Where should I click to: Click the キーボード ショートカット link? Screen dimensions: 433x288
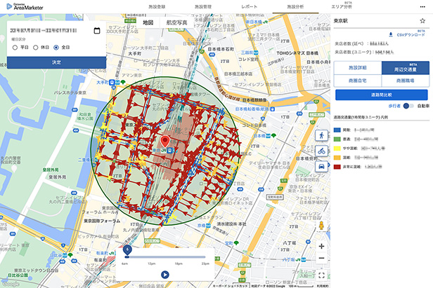(231, 286)
